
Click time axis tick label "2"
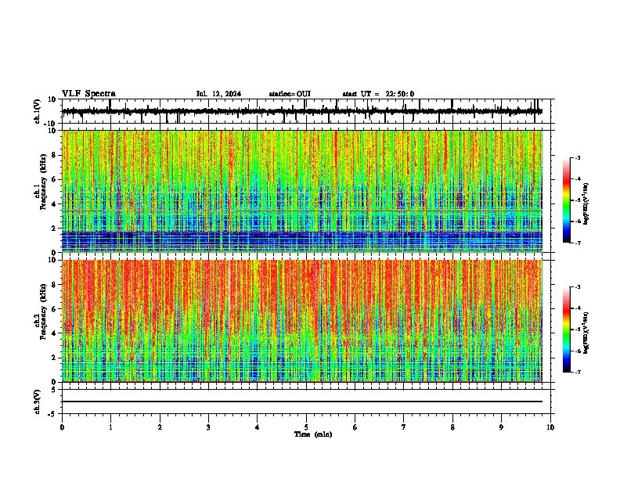click(x=160, y=427)
